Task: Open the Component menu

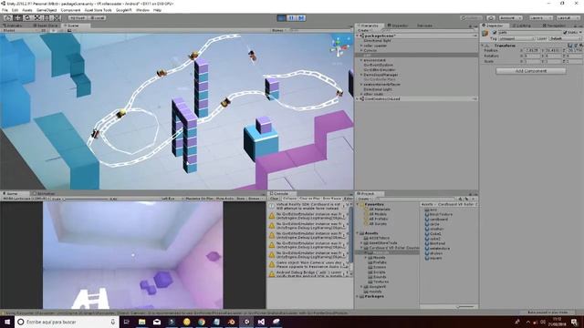Action: click(70, 10)
